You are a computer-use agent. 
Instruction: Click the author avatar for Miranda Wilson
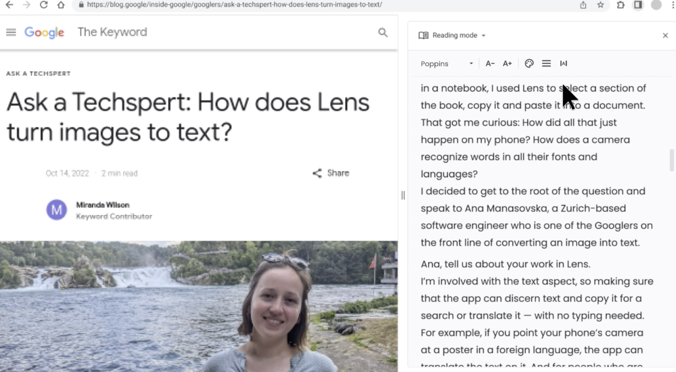(x=57, y=210)
